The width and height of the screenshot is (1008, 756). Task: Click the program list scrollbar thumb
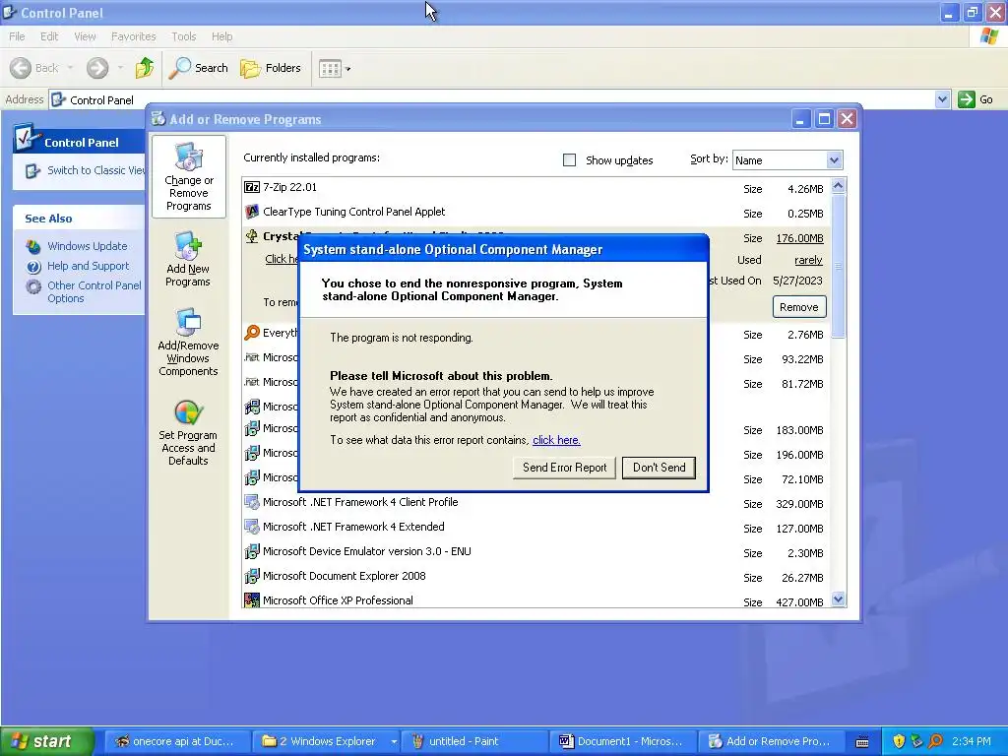tap(838, 266)
